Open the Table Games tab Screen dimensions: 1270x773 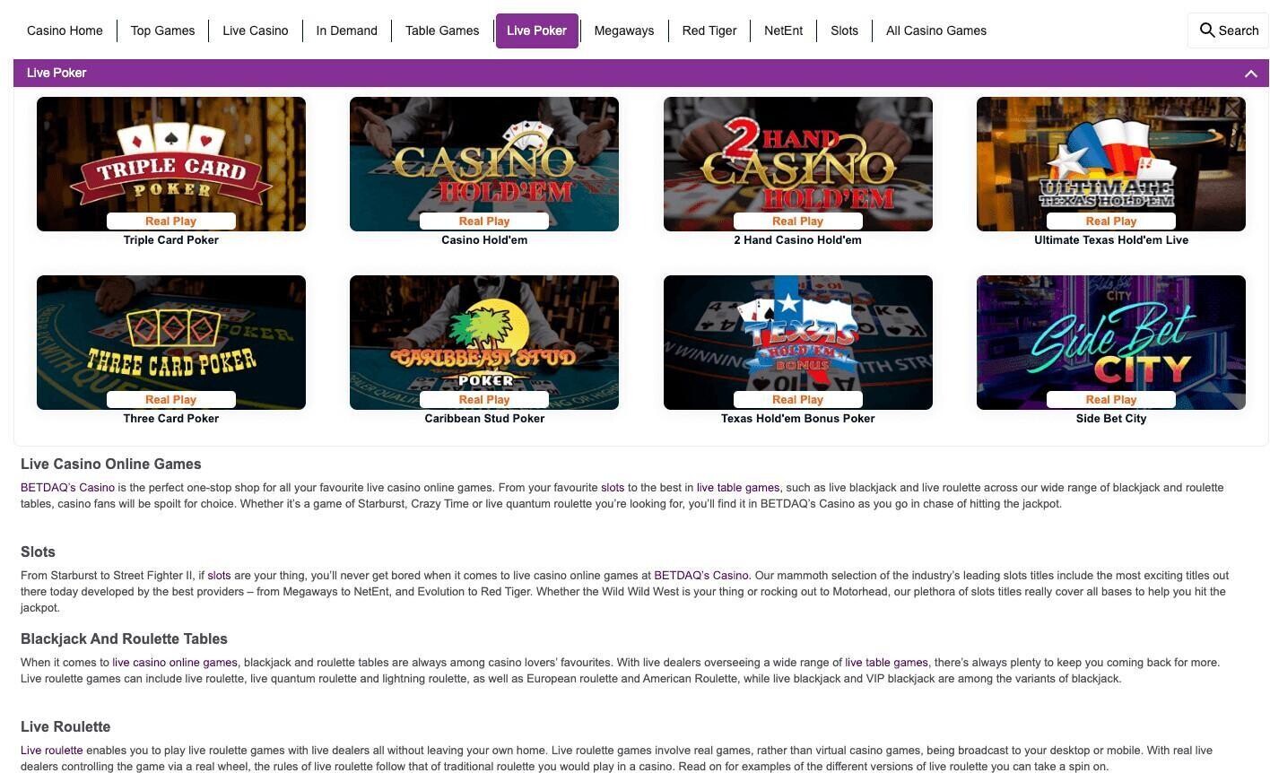[x=442, y=30]
